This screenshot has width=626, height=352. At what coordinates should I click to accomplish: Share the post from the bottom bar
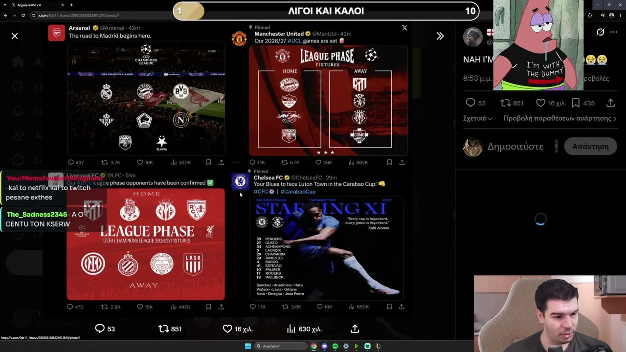[x=355, y=329]
